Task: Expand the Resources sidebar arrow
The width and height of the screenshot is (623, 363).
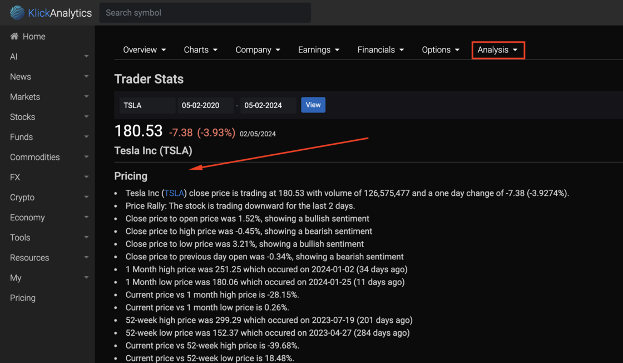Action: (86, 258)
